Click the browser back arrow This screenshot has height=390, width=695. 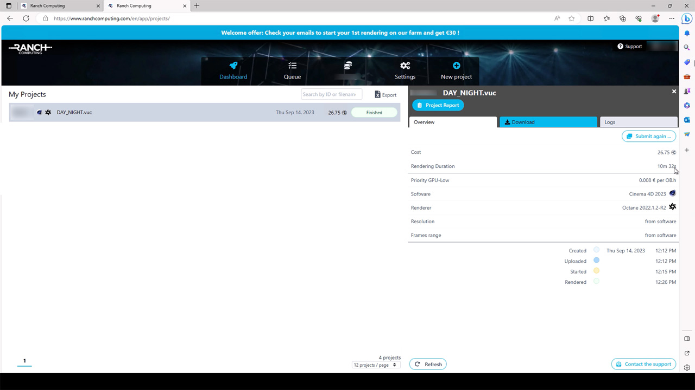[x=10, y=18]
